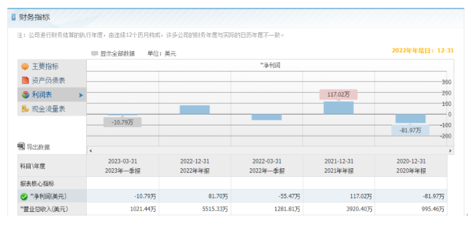The image size is (475, 230).
Task: Open the 资产负债表 tab
Action: pos(52,80)
